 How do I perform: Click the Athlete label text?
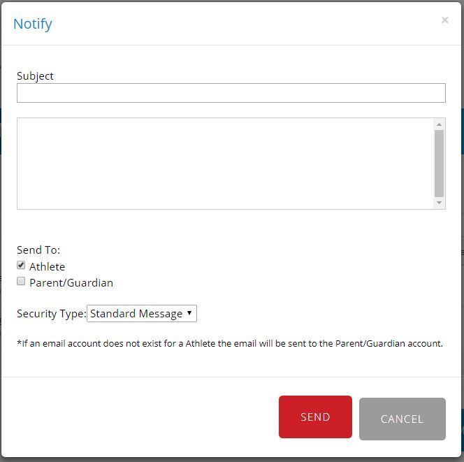click(47, 267)
